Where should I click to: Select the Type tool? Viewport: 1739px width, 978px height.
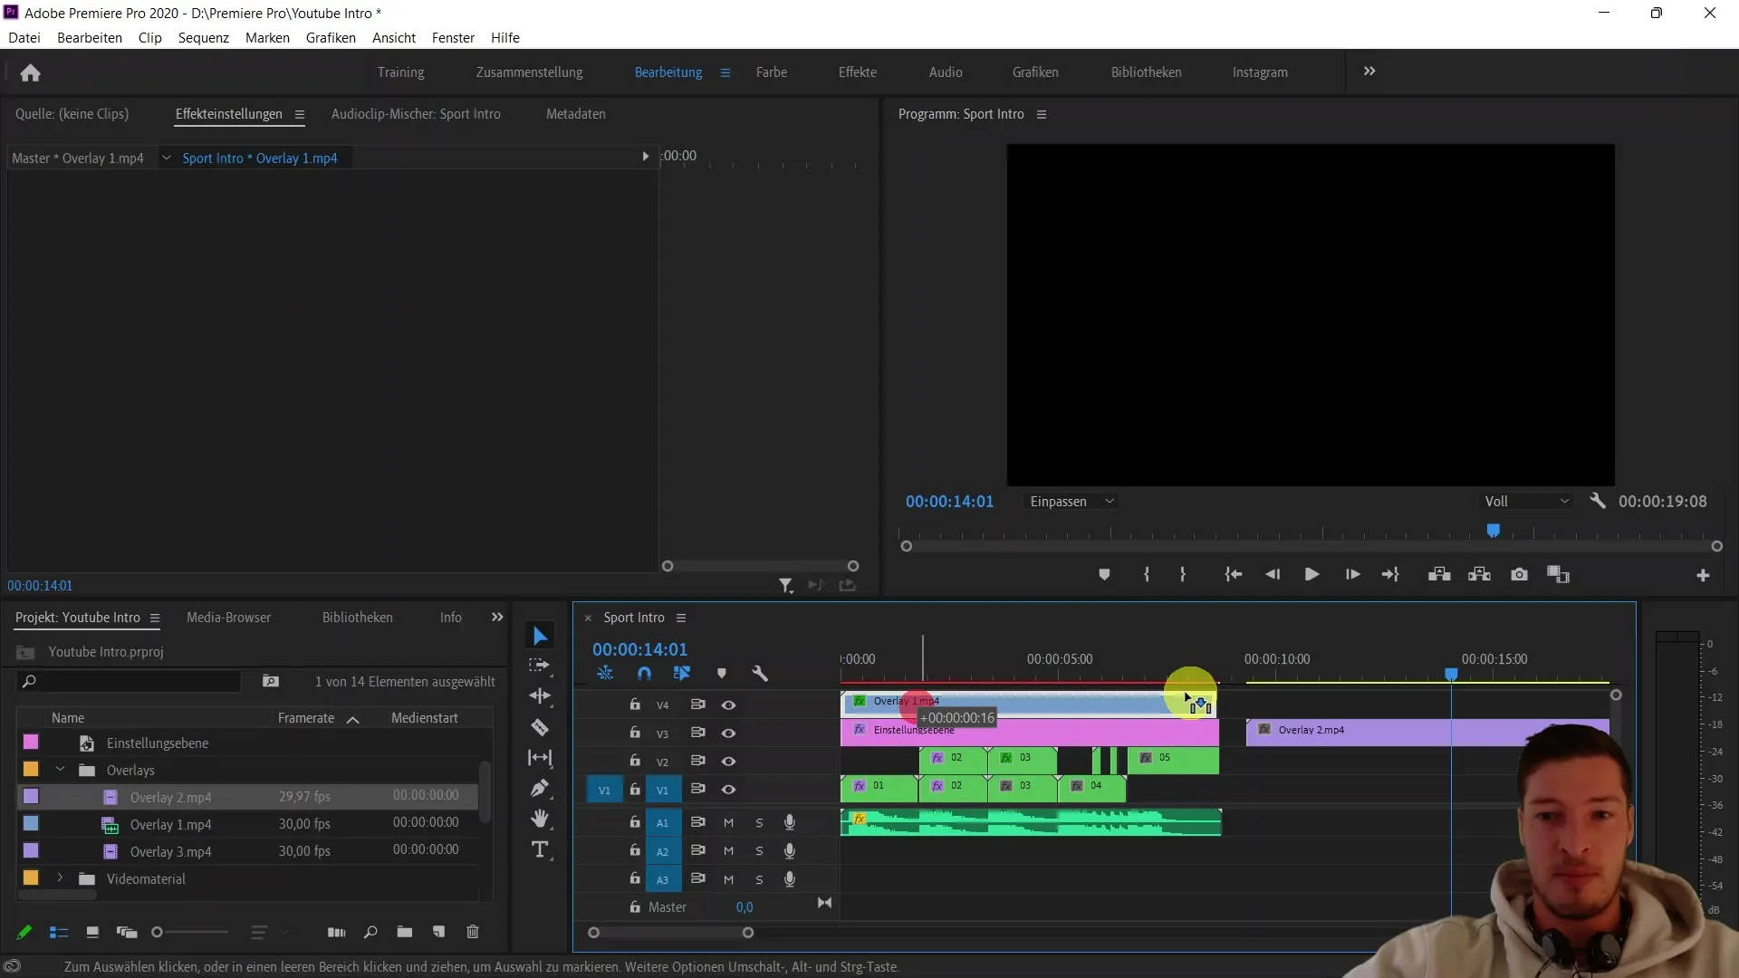tap(540, 849)
